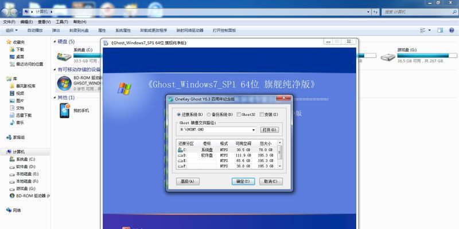459x229 pixels.
Task: Click 刻录到光盘 in the toolbar
Action: (x=79, y=30)
